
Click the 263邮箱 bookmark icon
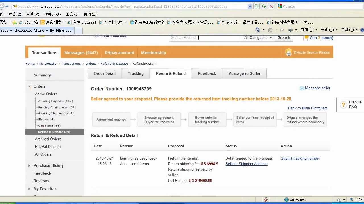click(x=21, y=22)
